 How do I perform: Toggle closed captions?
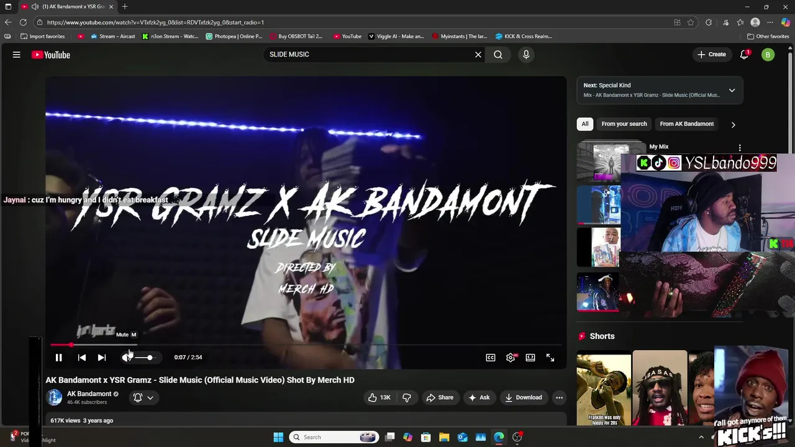point(491,358)
